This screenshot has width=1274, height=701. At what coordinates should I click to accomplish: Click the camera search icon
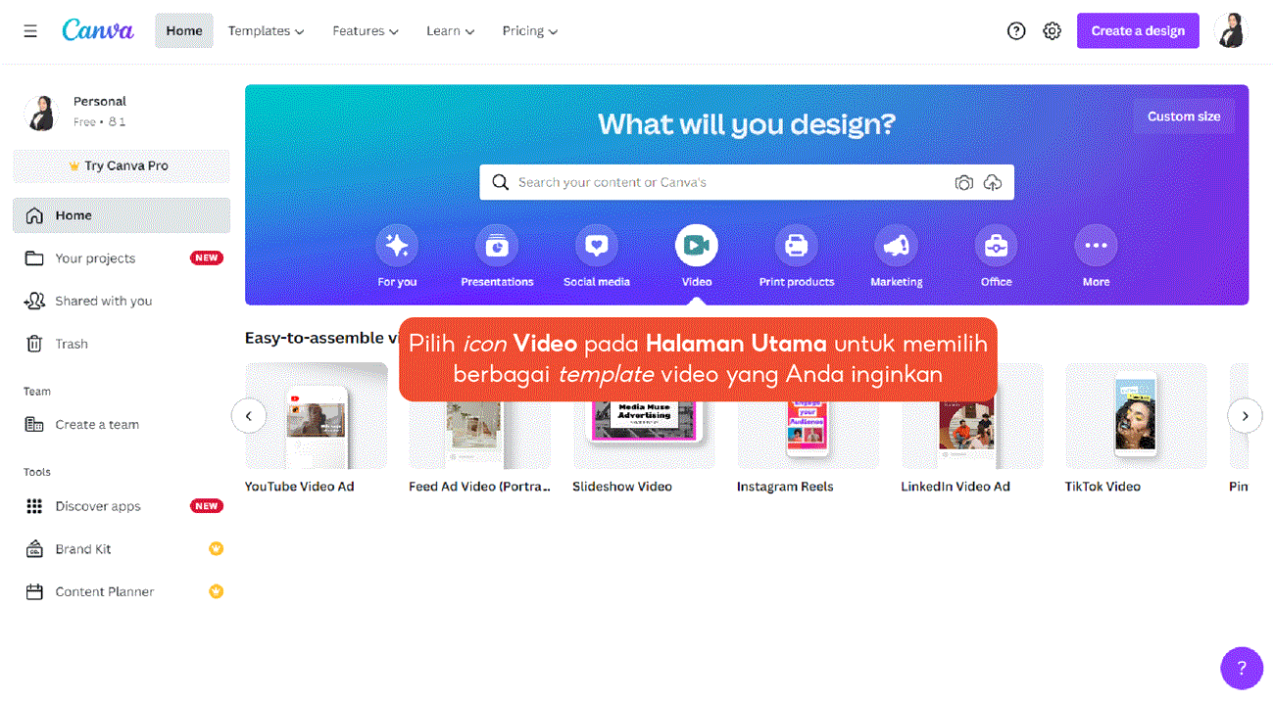click(x=964, y=183)
